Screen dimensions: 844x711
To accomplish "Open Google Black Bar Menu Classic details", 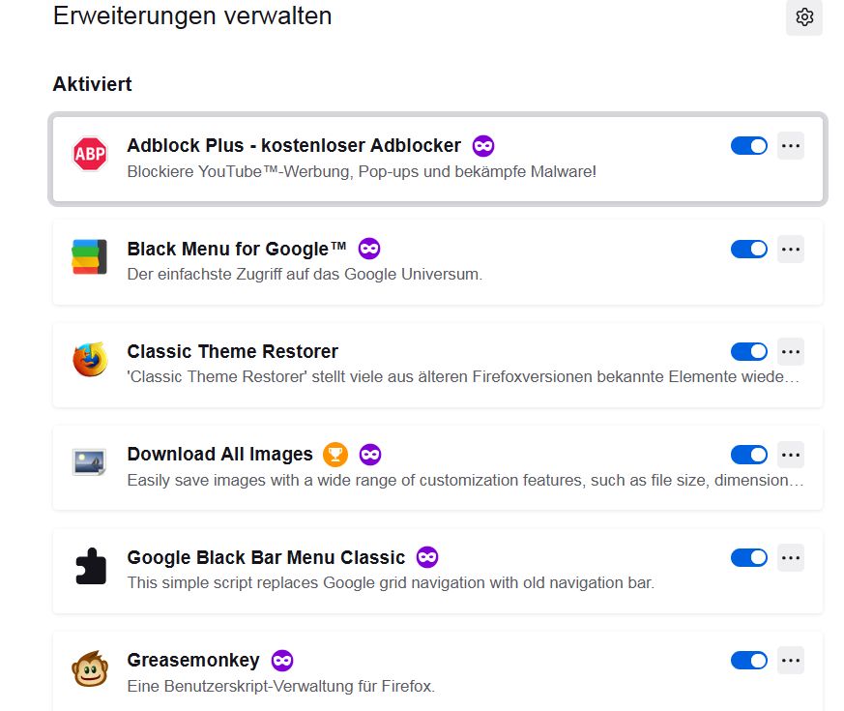I will click(266, 558).
